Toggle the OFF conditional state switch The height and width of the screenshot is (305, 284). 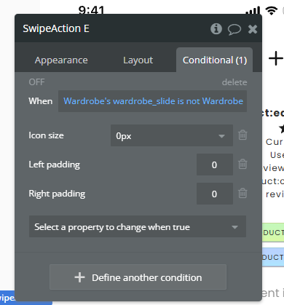coord(36,82)
